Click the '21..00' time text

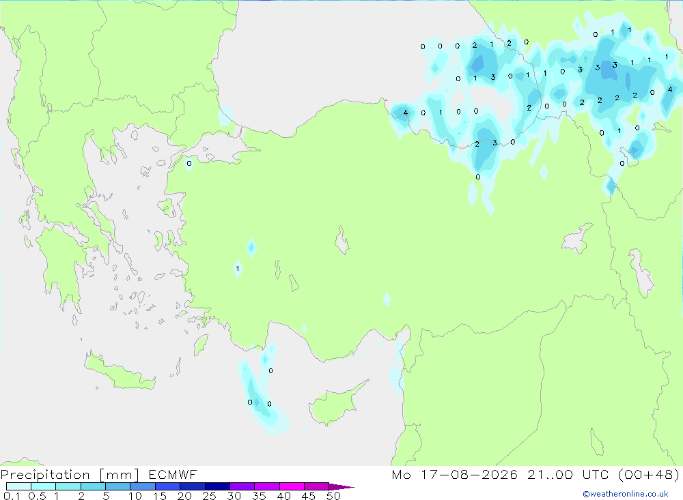[550, 474]
